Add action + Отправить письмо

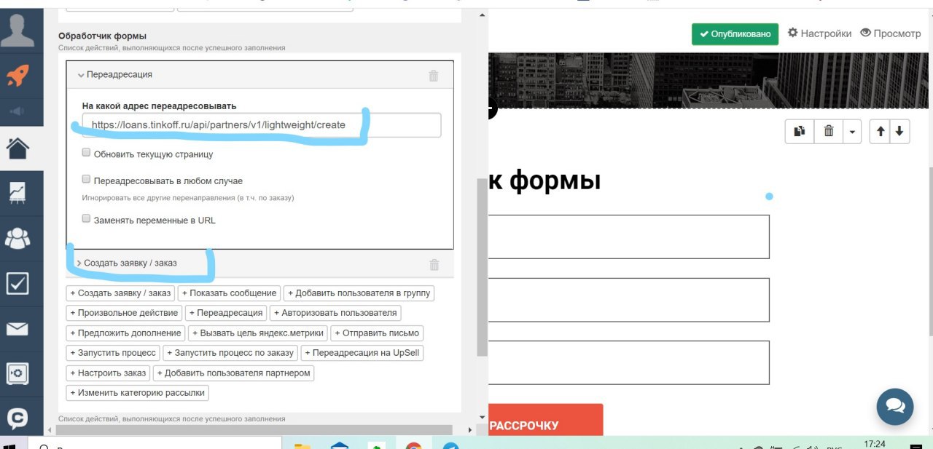tap(377, 333)
